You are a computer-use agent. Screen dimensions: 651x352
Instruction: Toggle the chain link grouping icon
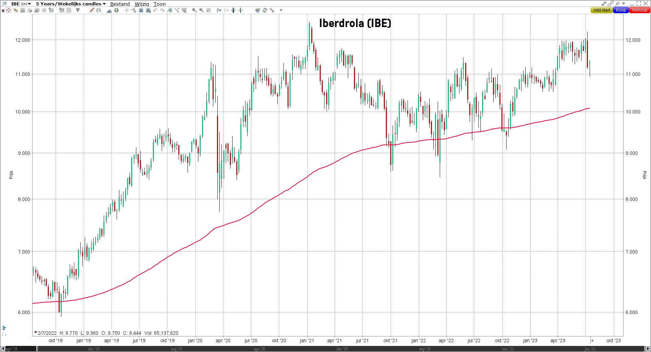[611, 4]
